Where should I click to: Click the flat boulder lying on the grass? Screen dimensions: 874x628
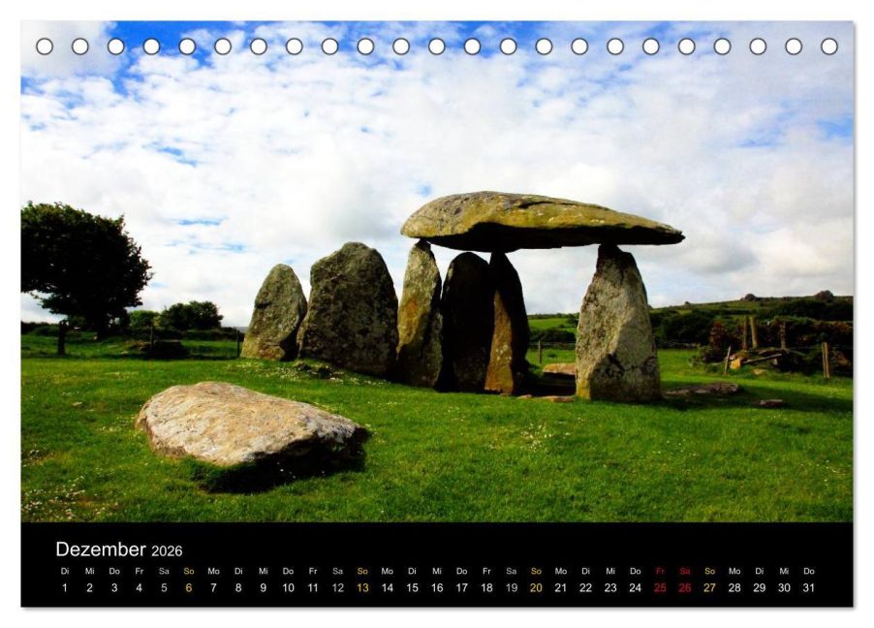click(250, 425)
